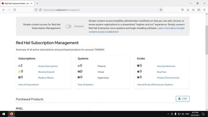
Task: Close the Red Hat Customer Portal tab
Action: click(x=32, y=4)
